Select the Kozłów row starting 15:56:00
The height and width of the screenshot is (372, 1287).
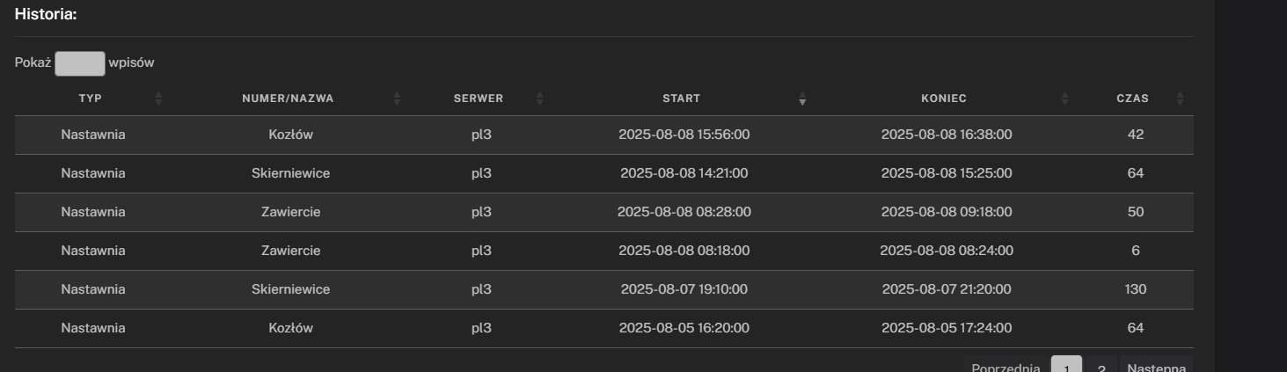(604, 135)
